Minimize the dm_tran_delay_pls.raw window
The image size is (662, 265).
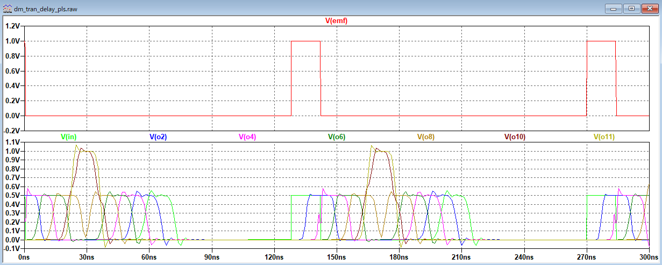click(x=614, y=9)
